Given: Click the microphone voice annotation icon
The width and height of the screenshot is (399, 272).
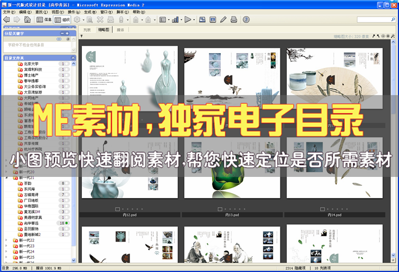Looking at the screenshot, I should [x=121, y=20].
